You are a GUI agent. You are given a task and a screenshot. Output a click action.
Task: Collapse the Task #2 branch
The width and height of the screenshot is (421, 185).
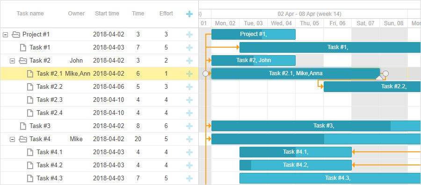click(x=12, y=61)
